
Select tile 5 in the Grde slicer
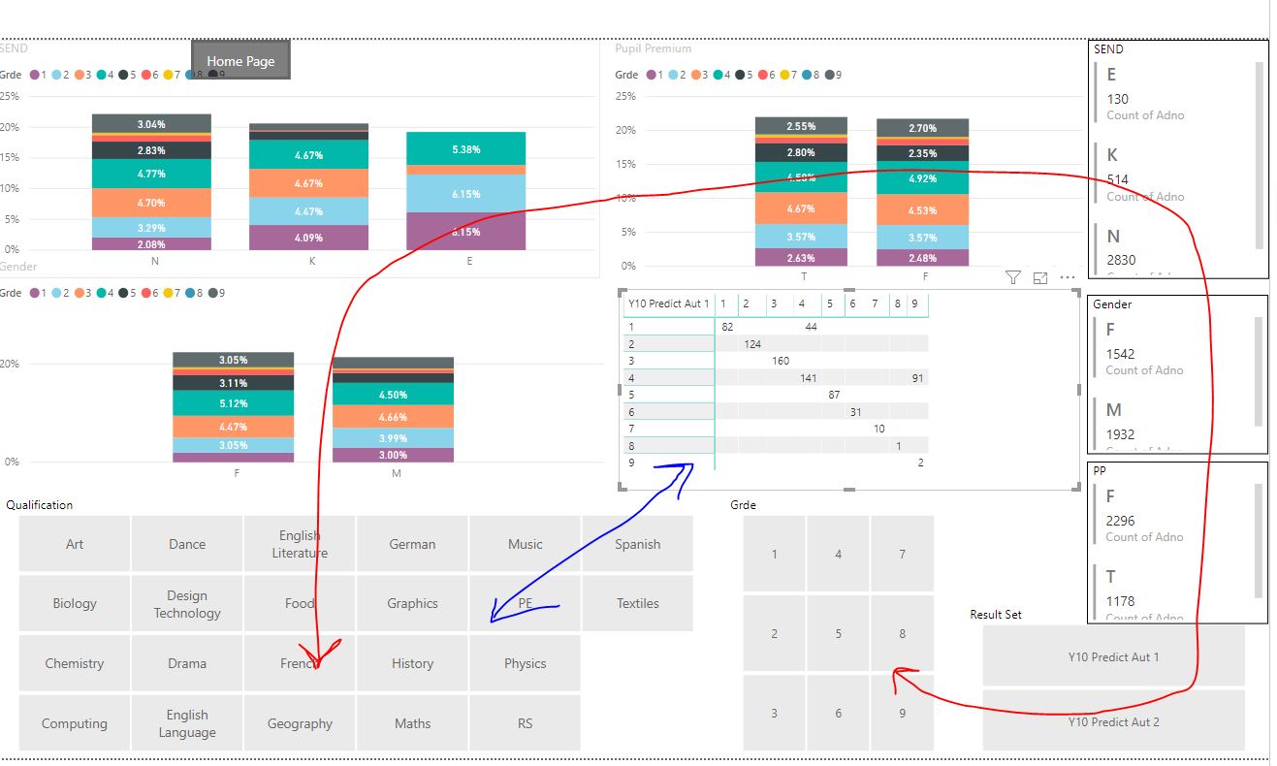(838, 633)
